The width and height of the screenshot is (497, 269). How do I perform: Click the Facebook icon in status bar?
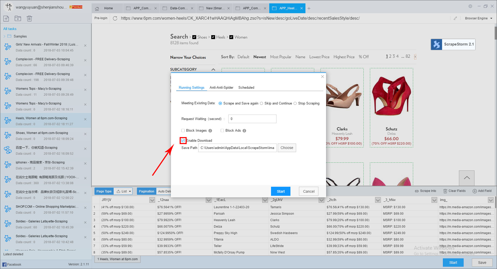pyautogui.click(x=4, y=264)
